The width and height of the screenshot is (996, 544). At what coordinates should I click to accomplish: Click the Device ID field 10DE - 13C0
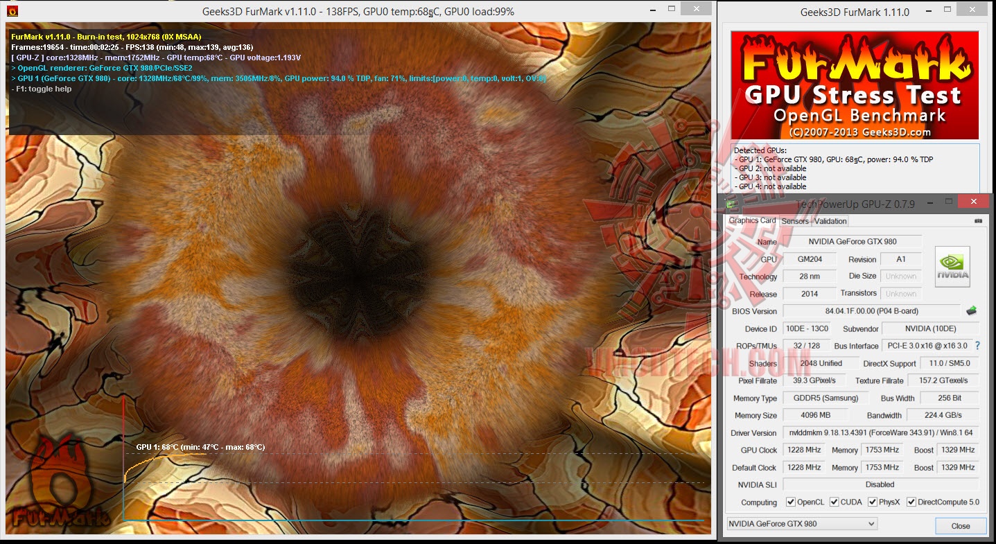(806, 328)
